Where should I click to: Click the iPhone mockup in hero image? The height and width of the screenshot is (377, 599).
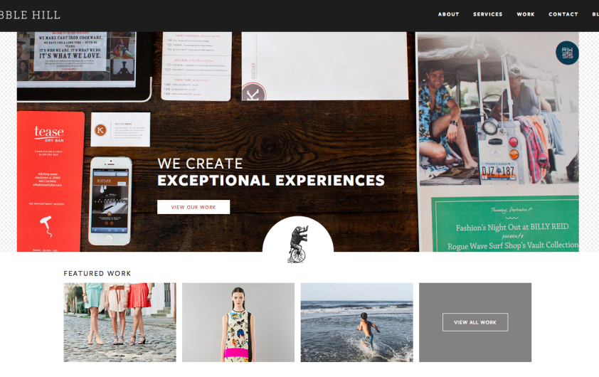click(110, 201)
